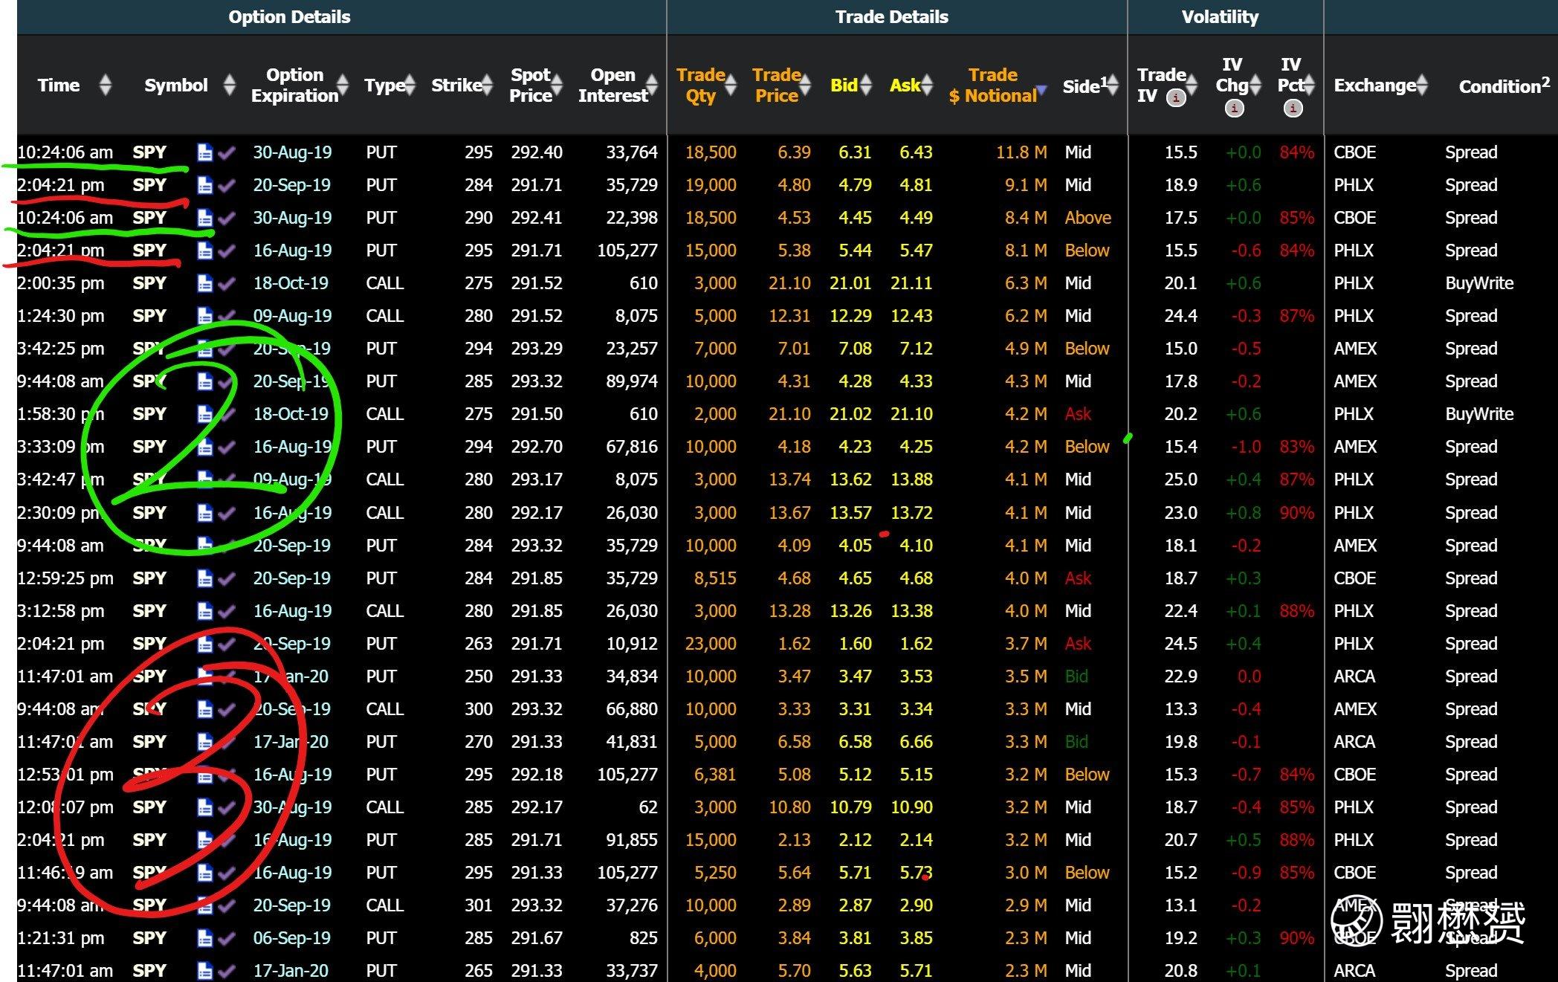1558x982 pixels.
Task: Click Trade $ Notional blue sort arrow
Action: [x=1041, y=90]
